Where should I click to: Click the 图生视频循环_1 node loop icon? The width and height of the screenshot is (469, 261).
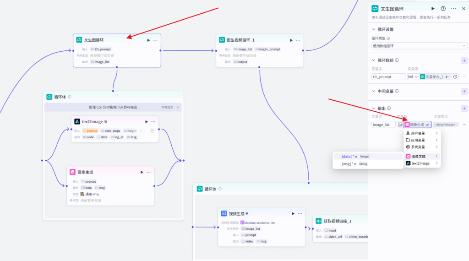(x=222, y=40)
